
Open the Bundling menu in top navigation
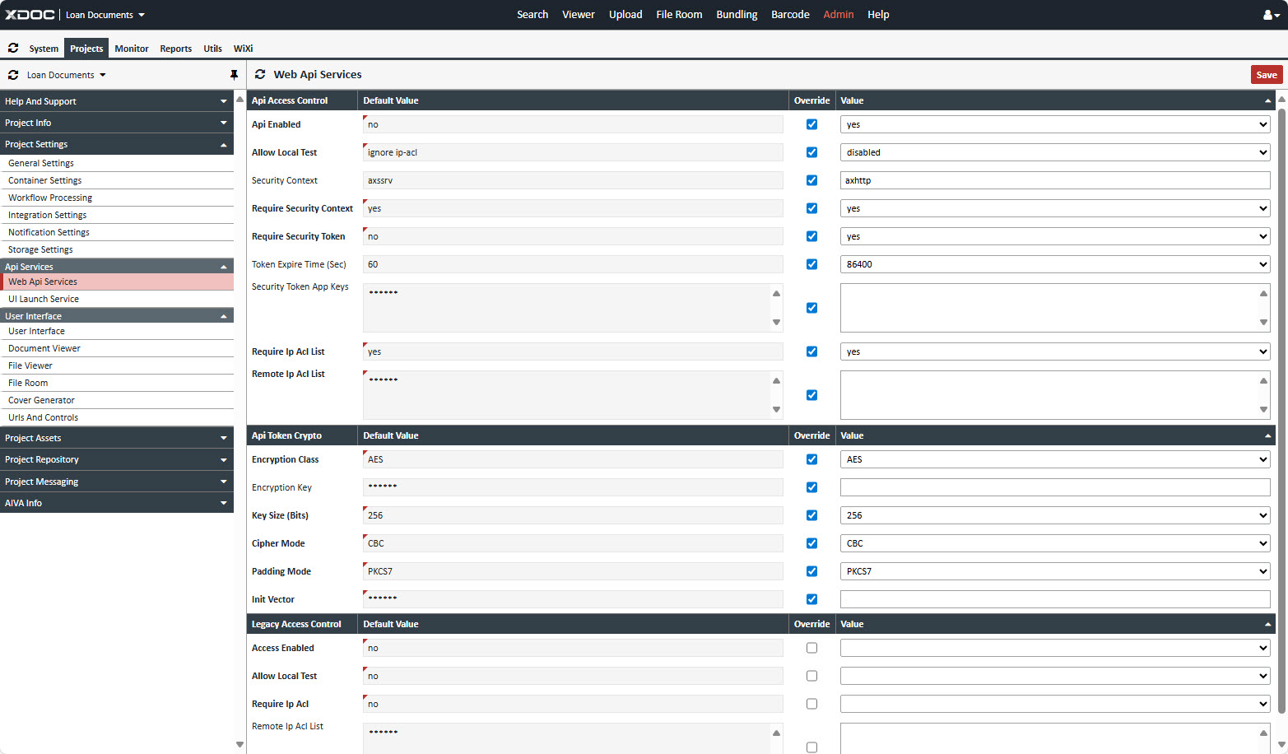[x=737, y=15]
